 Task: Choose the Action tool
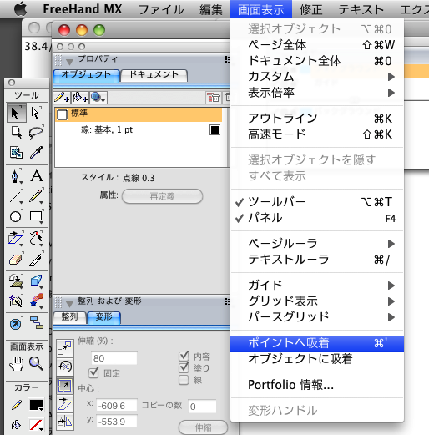[16, 324]
